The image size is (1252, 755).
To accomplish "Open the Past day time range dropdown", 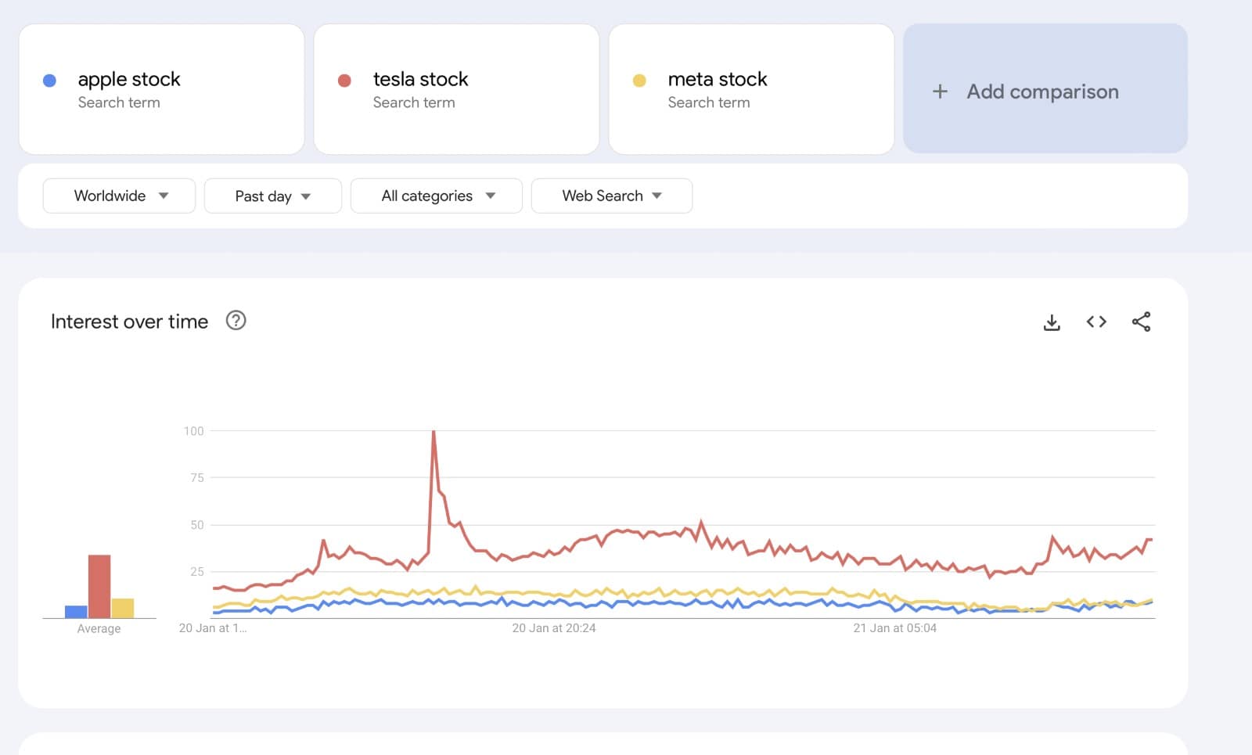I will tap(272, 196).
